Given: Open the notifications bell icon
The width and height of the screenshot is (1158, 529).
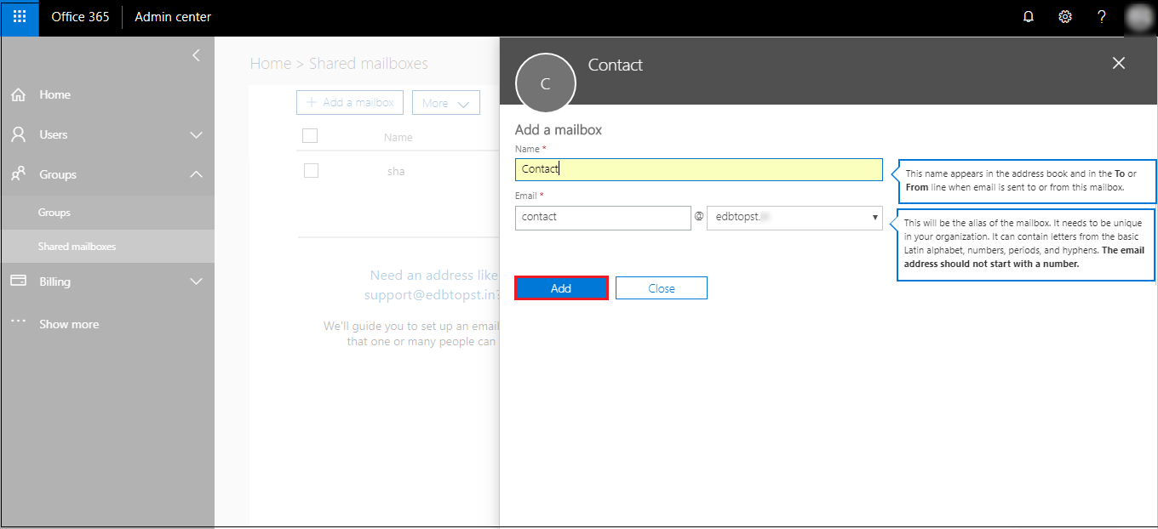Looking at the screenshot, I should (1029, 17).
